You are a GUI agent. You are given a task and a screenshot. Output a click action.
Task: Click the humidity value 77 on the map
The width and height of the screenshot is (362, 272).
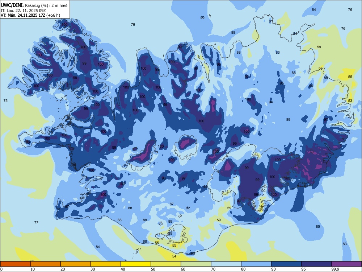click(x=36, y=223)
